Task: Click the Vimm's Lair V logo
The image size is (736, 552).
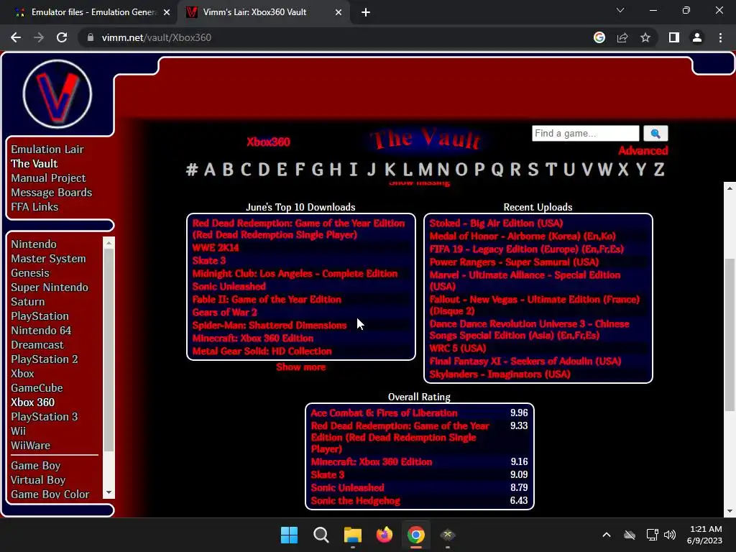Action: coord(57,94)
